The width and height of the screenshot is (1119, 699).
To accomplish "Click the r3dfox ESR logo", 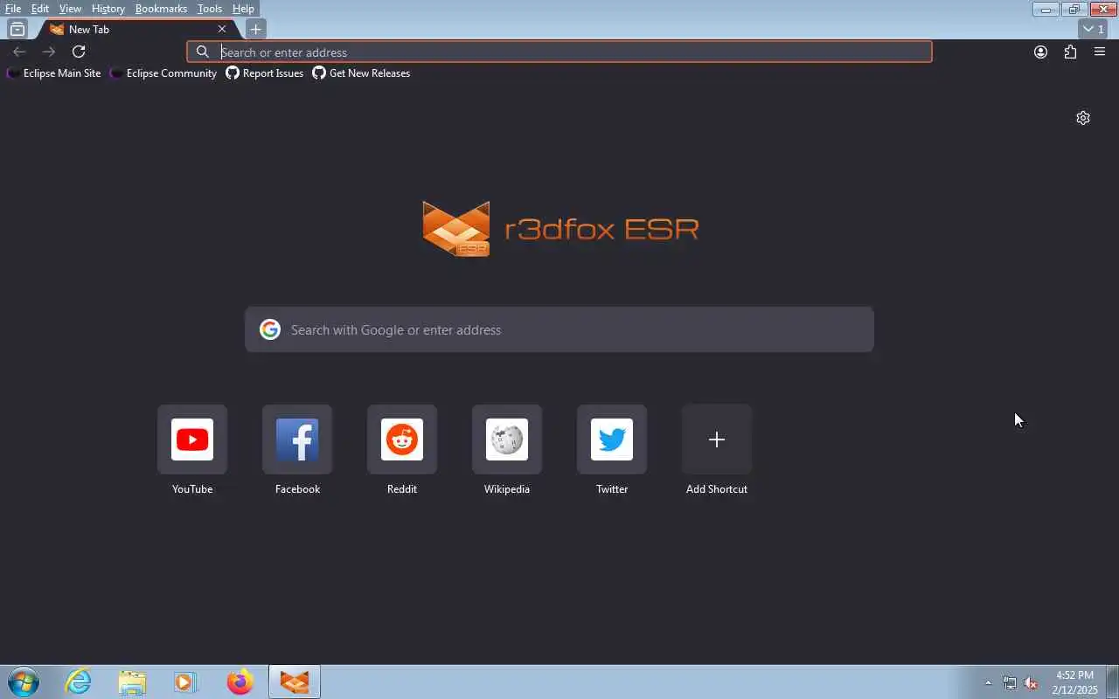I will pyautogui.click(x=560, y=229).
